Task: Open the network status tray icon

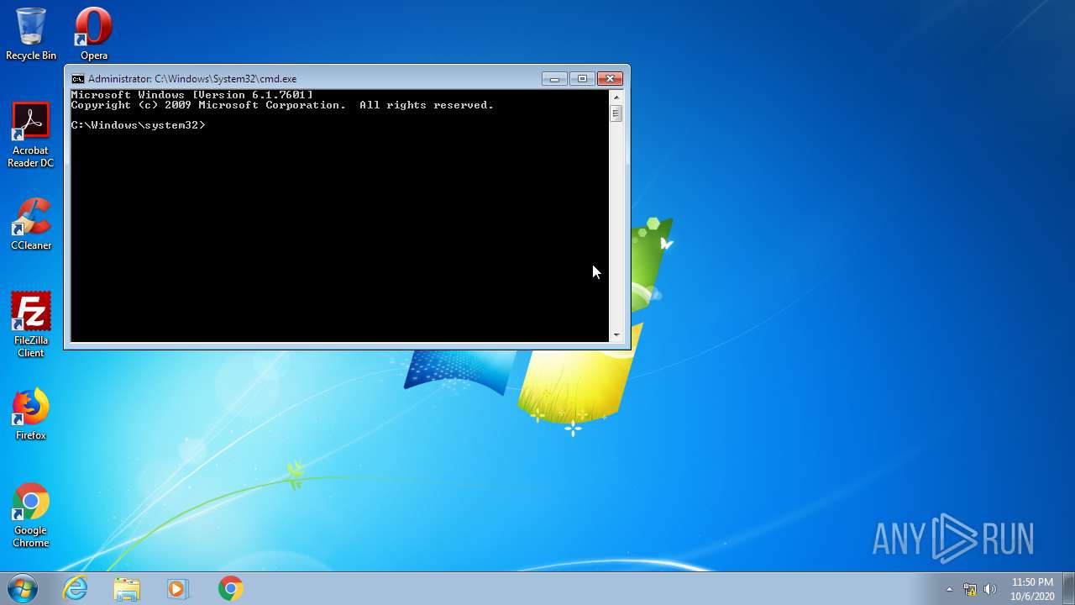Action: pos(970,589)
